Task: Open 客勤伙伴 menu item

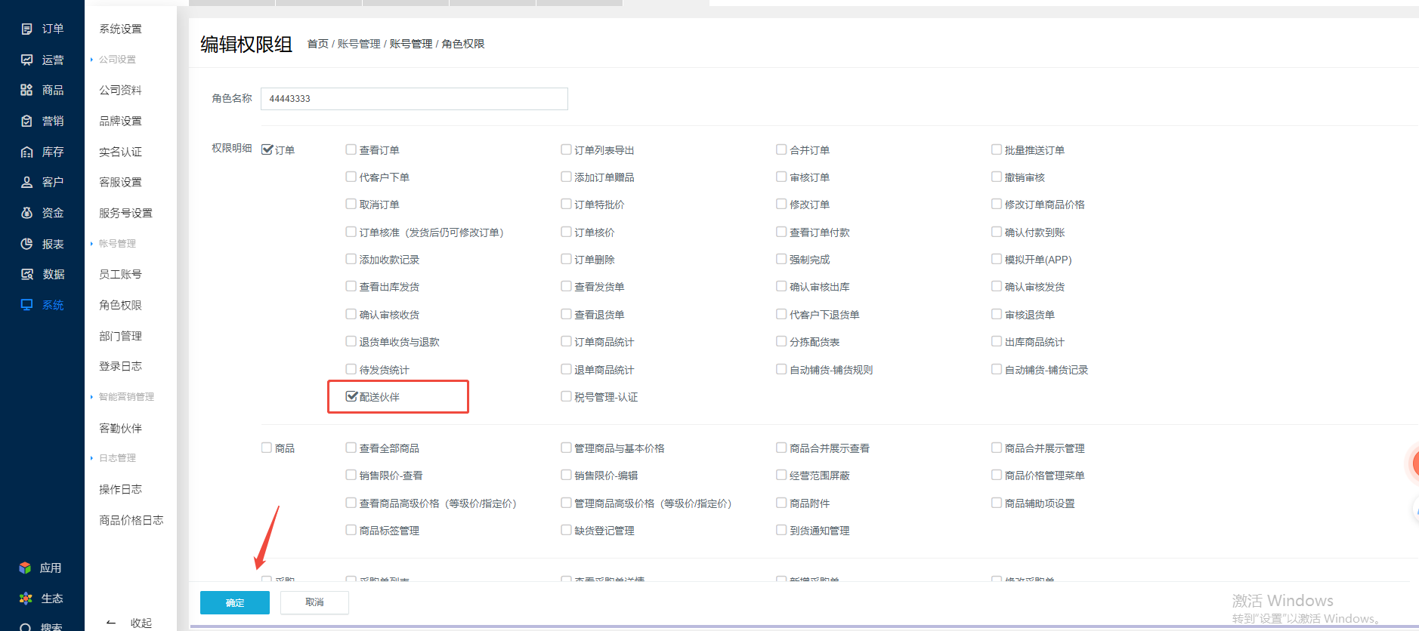Action: (x=121, y=428)
